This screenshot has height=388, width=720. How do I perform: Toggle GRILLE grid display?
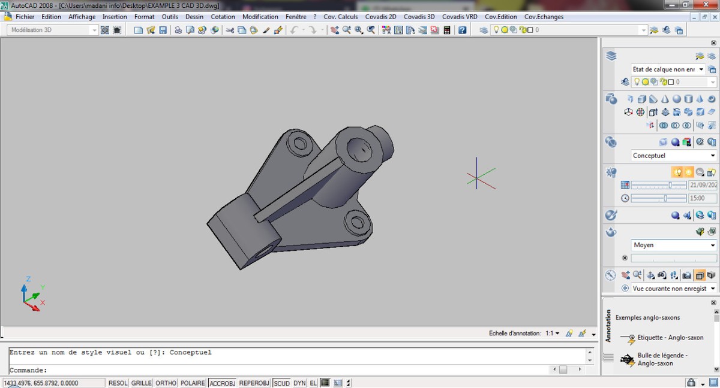tap(142, 383)
